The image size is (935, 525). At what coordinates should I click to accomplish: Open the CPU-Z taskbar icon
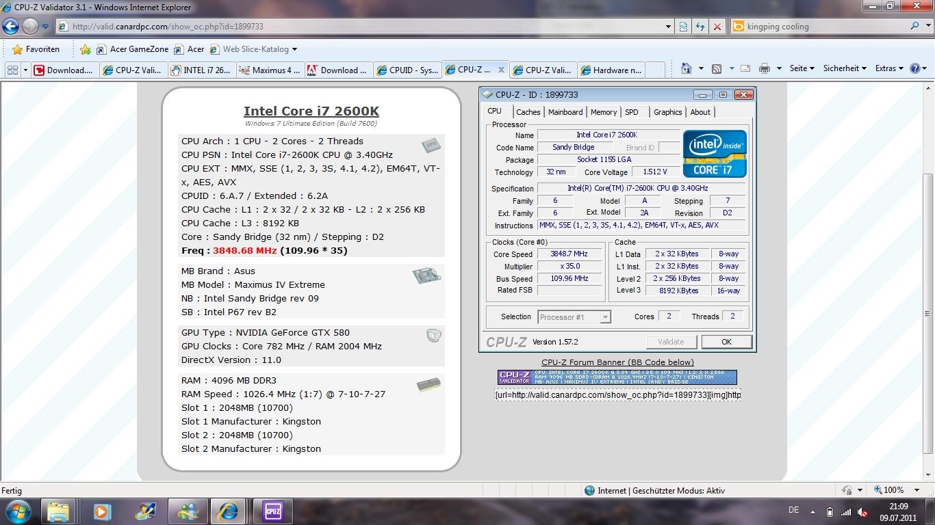coord(272,511)
